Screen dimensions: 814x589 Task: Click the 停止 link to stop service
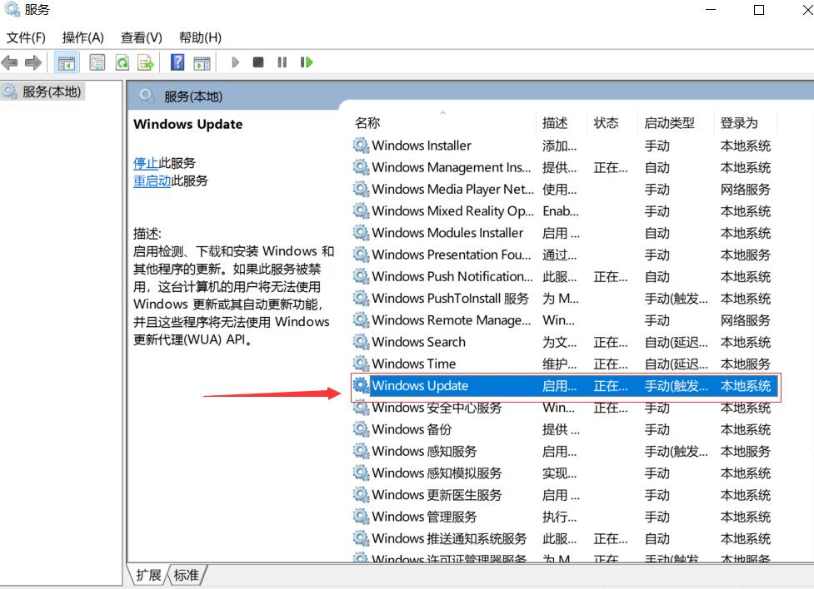pyautogui.click(x=146, y=163)
